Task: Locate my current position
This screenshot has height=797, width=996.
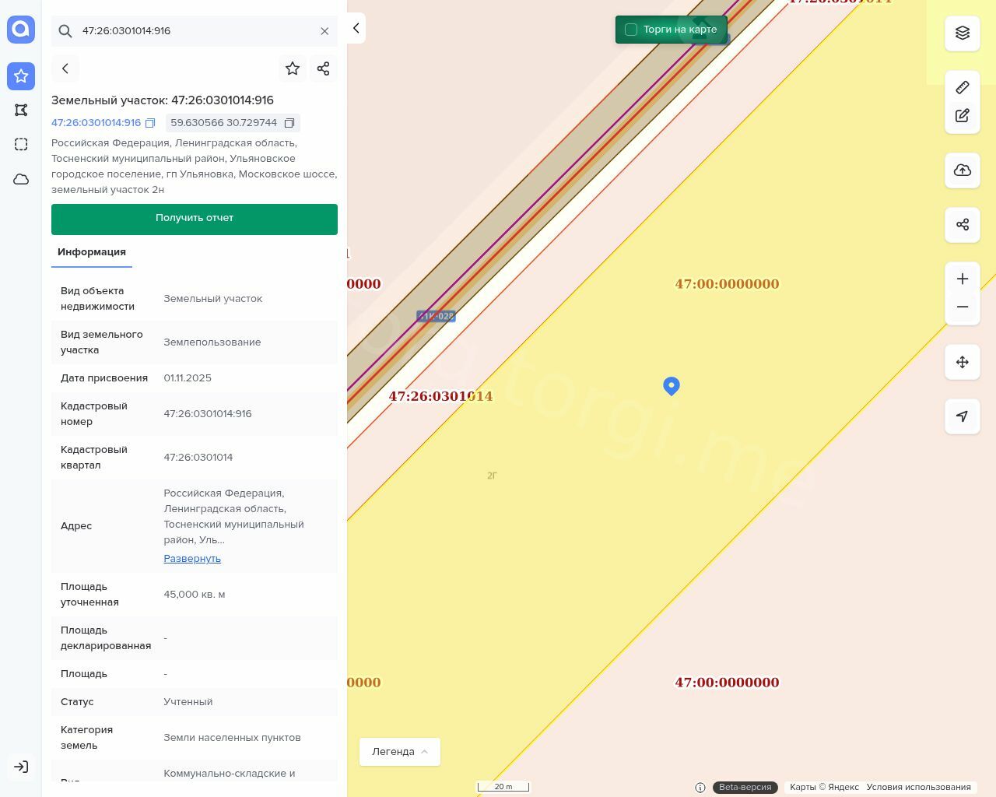Action: 963,416
